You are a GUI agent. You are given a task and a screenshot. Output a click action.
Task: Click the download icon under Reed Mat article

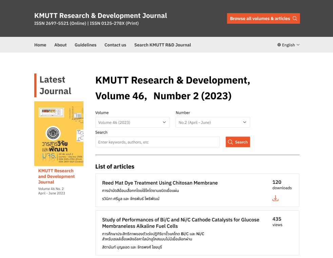(275, 198)
